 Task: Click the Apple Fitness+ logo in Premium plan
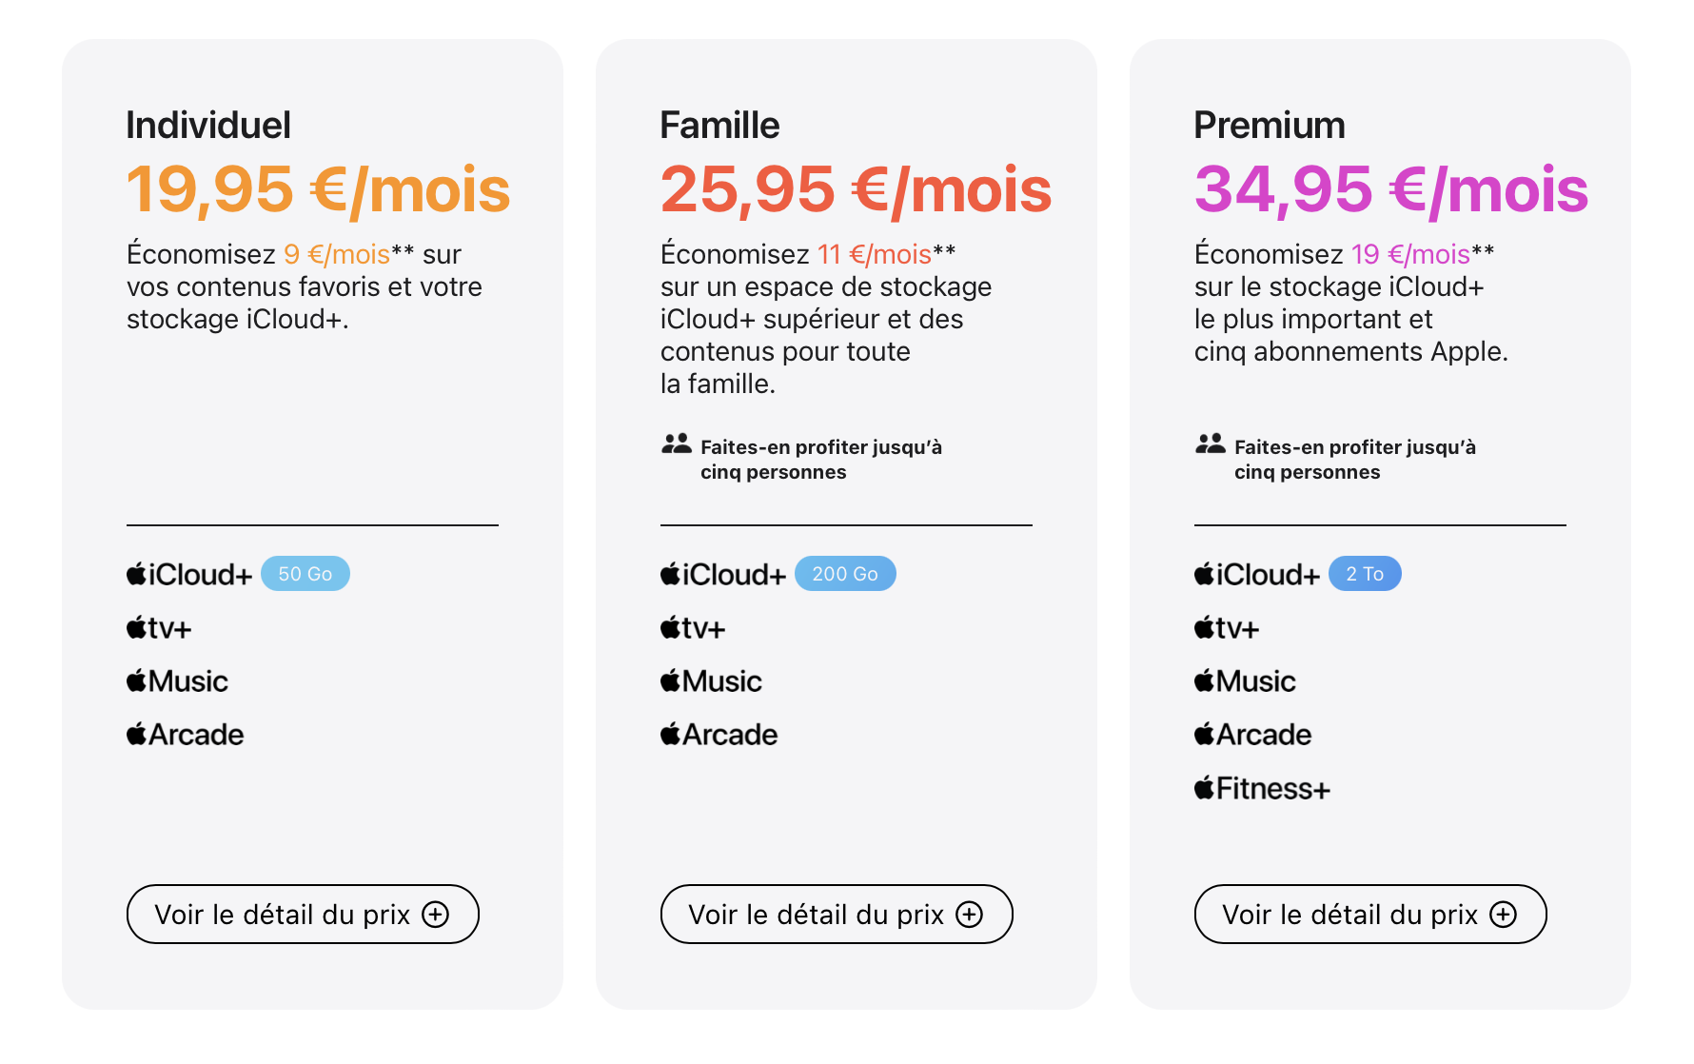1262,788
